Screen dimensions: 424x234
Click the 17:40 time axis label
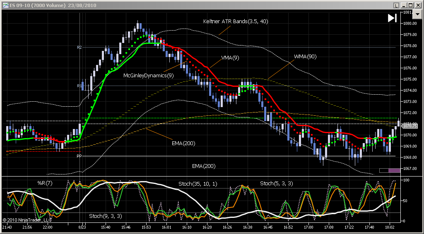coord(369,227)
